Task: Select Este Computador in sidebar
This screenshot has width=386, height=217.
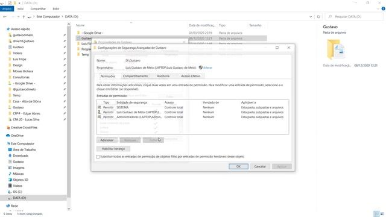Action: click(x=21, y=143)
